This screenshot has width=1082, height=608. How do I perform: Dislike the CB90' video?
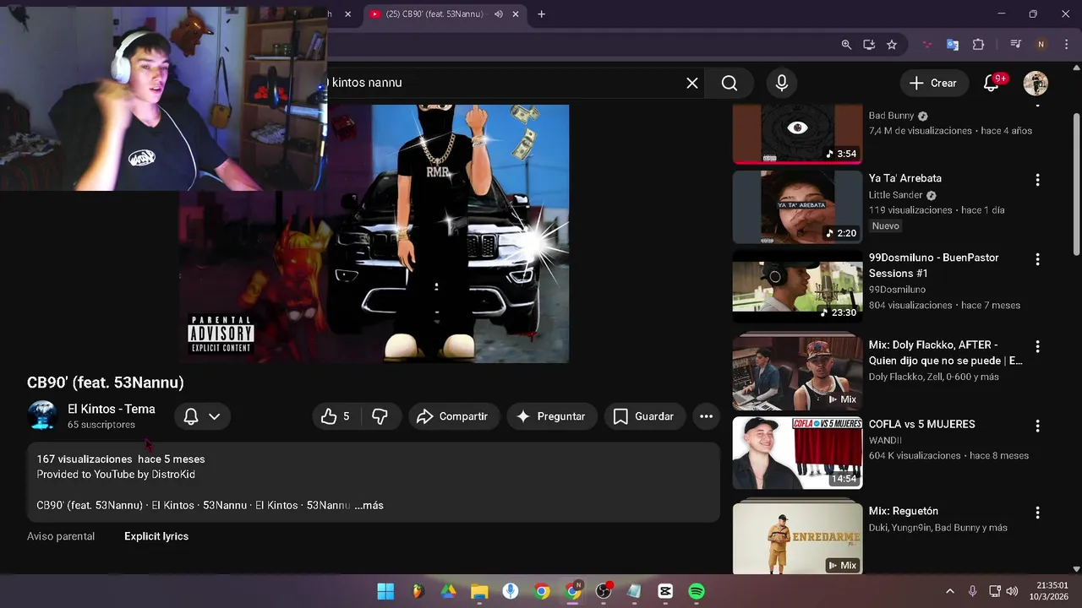(380, 416)
